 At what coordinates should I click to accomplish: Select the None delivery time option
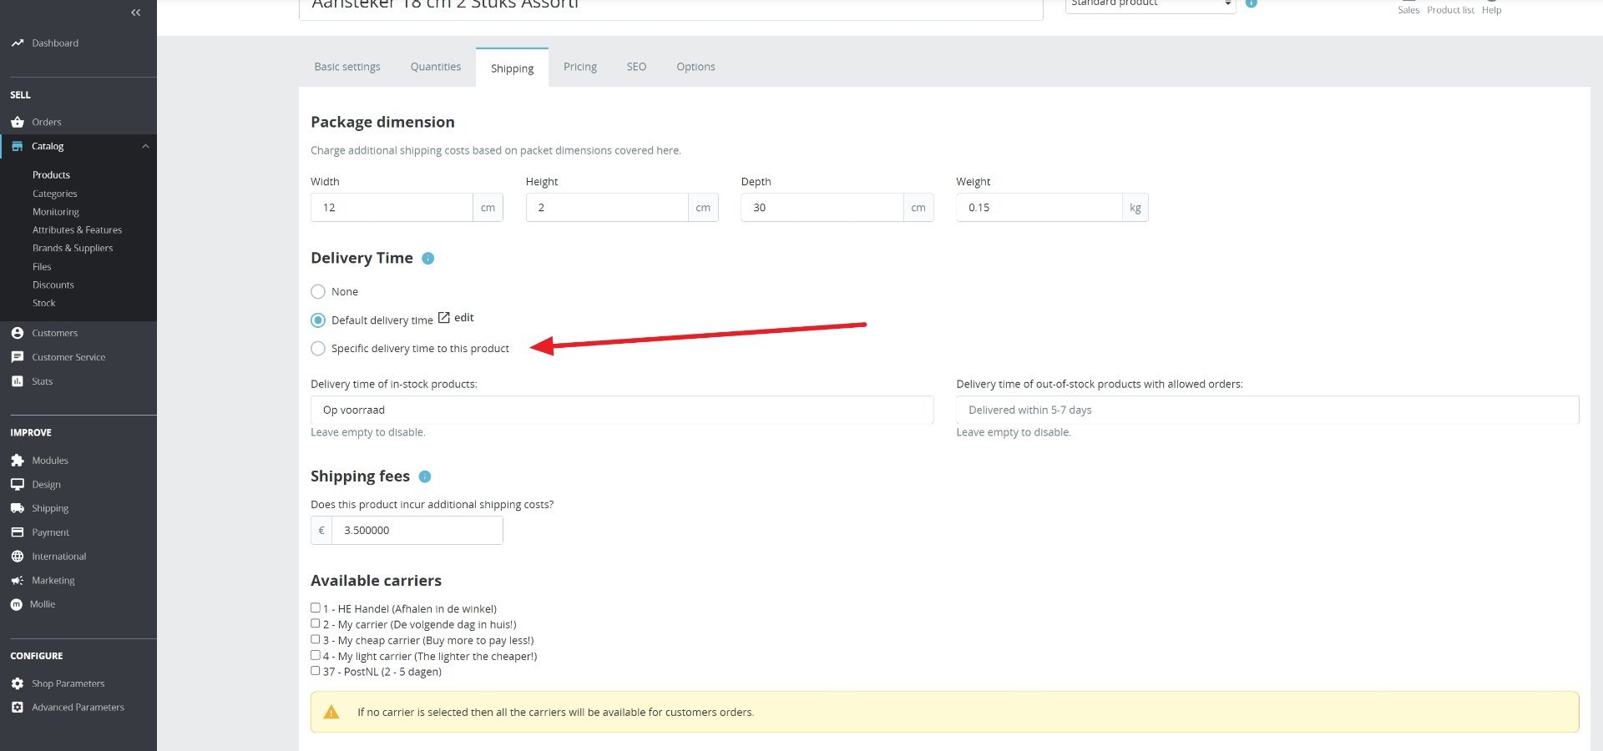tap(318, 291)
